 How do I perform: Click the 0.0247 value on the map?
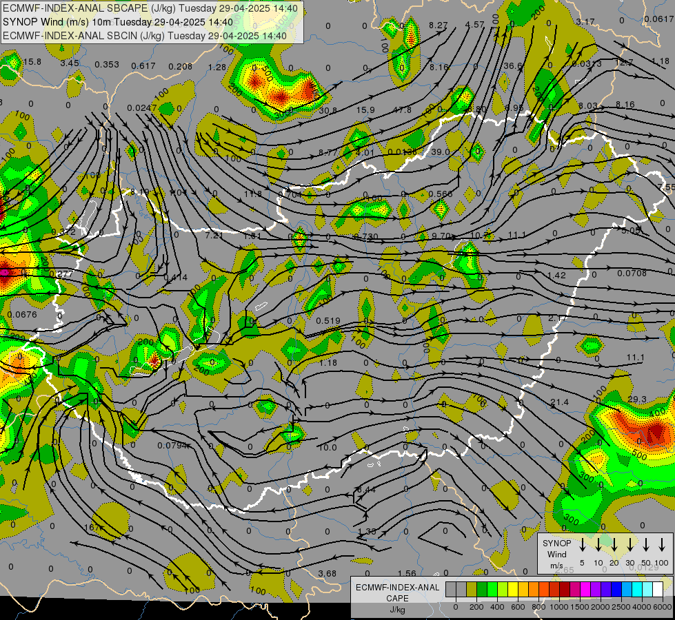coord(142,107)
